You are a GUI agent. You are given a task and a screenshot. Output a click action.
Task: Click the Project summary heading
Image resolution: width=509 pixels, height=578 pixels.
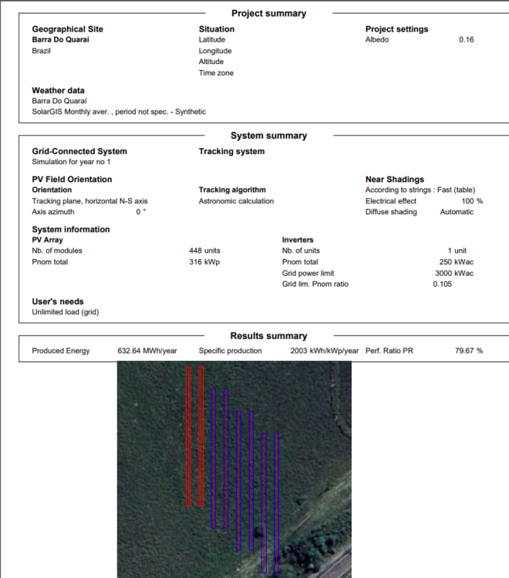coord(268,13)
